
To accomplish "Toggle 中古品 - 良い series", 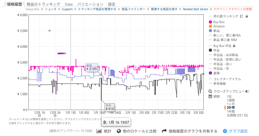I will tap(222, 64).
